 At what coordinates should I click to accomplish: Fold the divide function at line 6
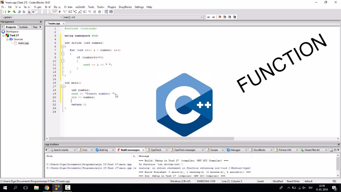tap(63, 46)
